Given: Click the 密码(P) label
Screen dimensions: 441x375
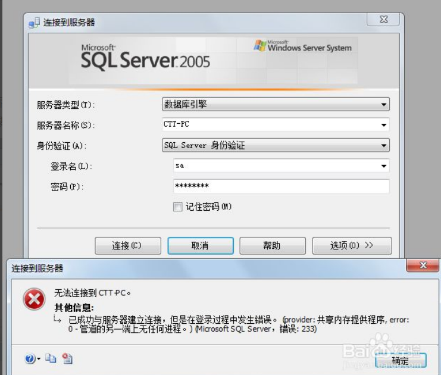Looking at the screenshot, I should tap(67, 187).
